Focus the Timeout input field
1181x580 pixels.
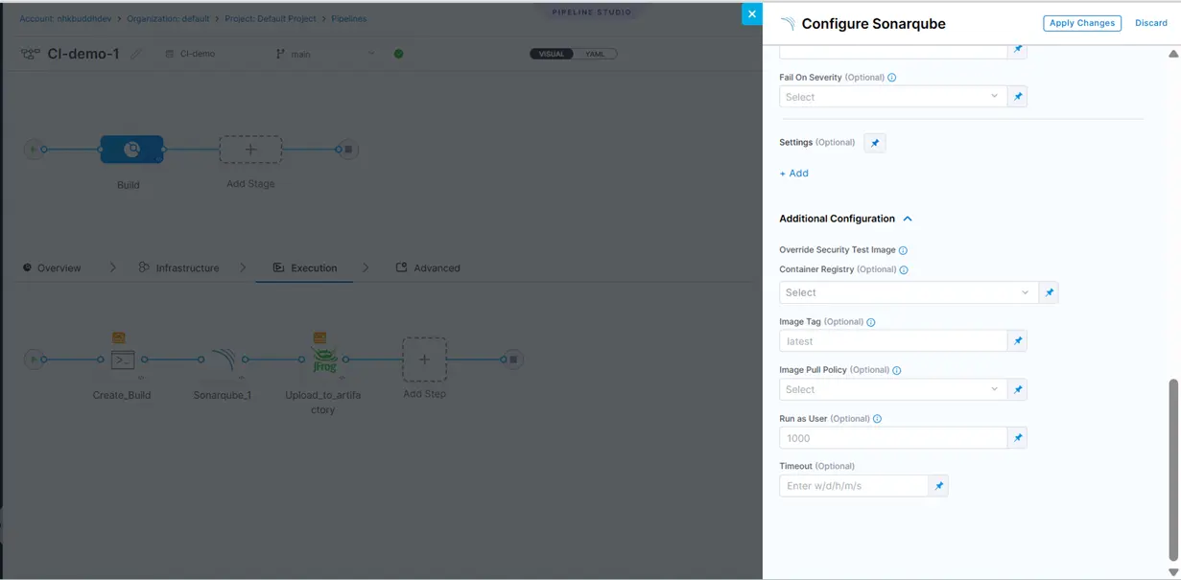[x=854, y=486]
